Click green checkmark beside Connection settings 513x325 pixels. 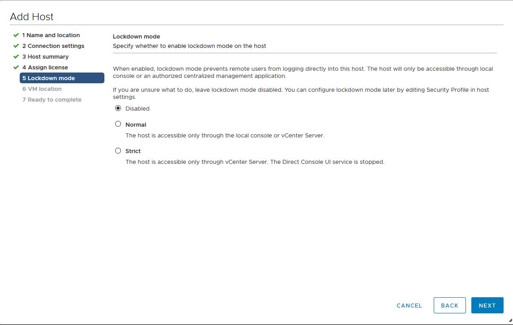[x=16, y=46]
